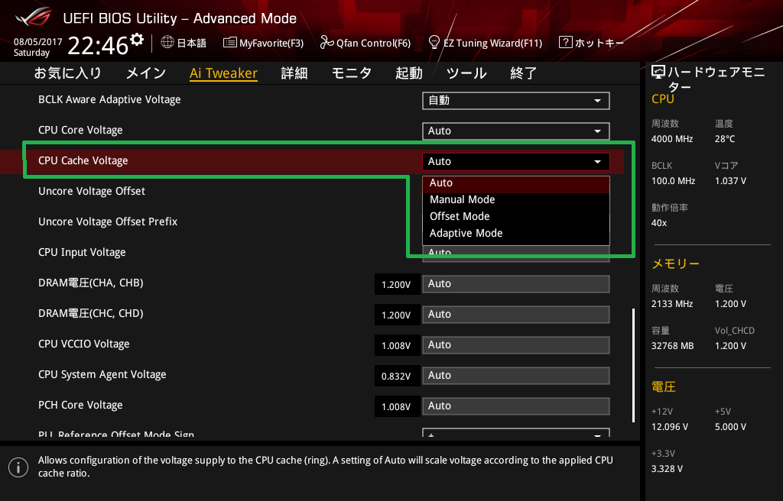
Task: Click DRAM電圧(CHC, CHD) Auto field
Action: 516,315
